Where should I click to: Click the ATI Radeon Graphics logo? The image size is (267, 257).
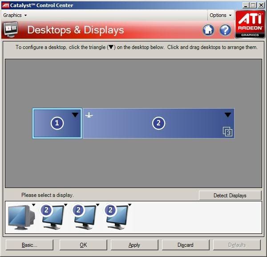pyautogui.click(x=250, y=24)
